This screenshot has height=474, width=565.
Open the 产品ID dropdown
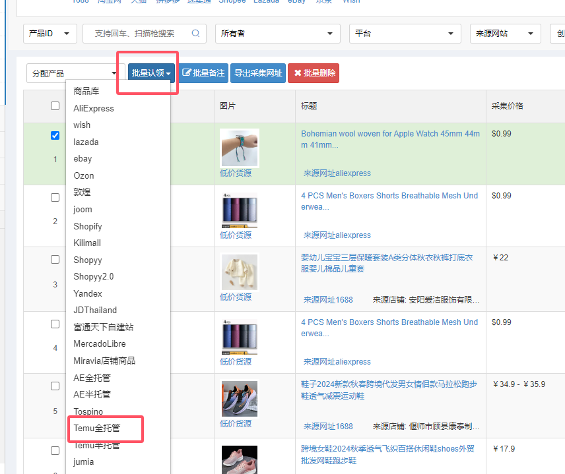click(x=50, y=34)
